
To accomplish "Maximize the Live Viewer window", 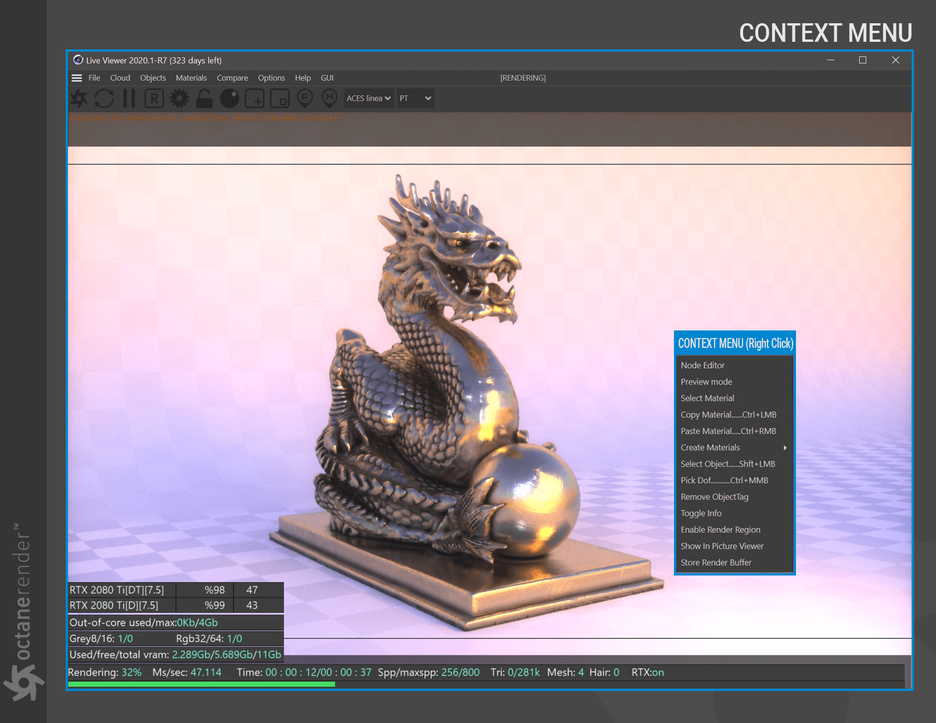I will [x=863, y=60].
